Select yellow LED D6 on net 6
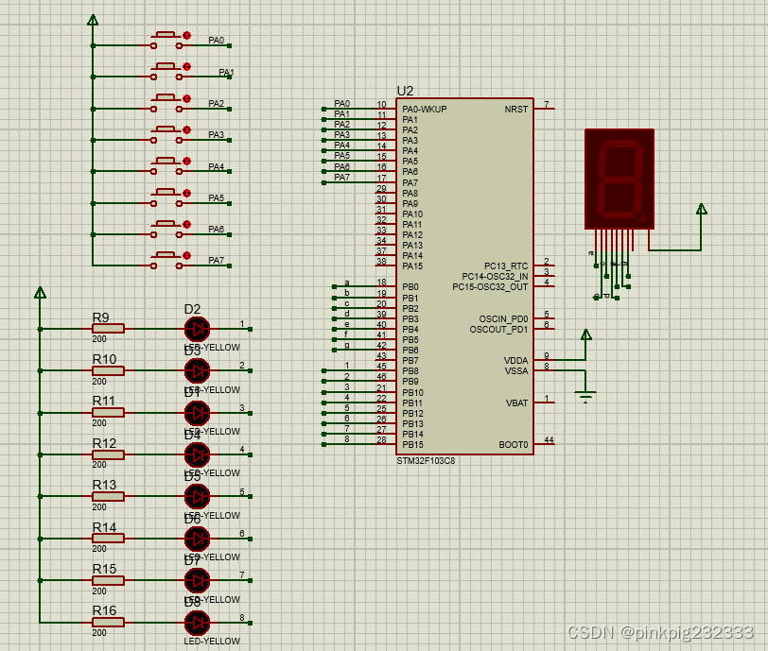The height and width of the screenshot is (651, 768). click(x=198, y=539)
